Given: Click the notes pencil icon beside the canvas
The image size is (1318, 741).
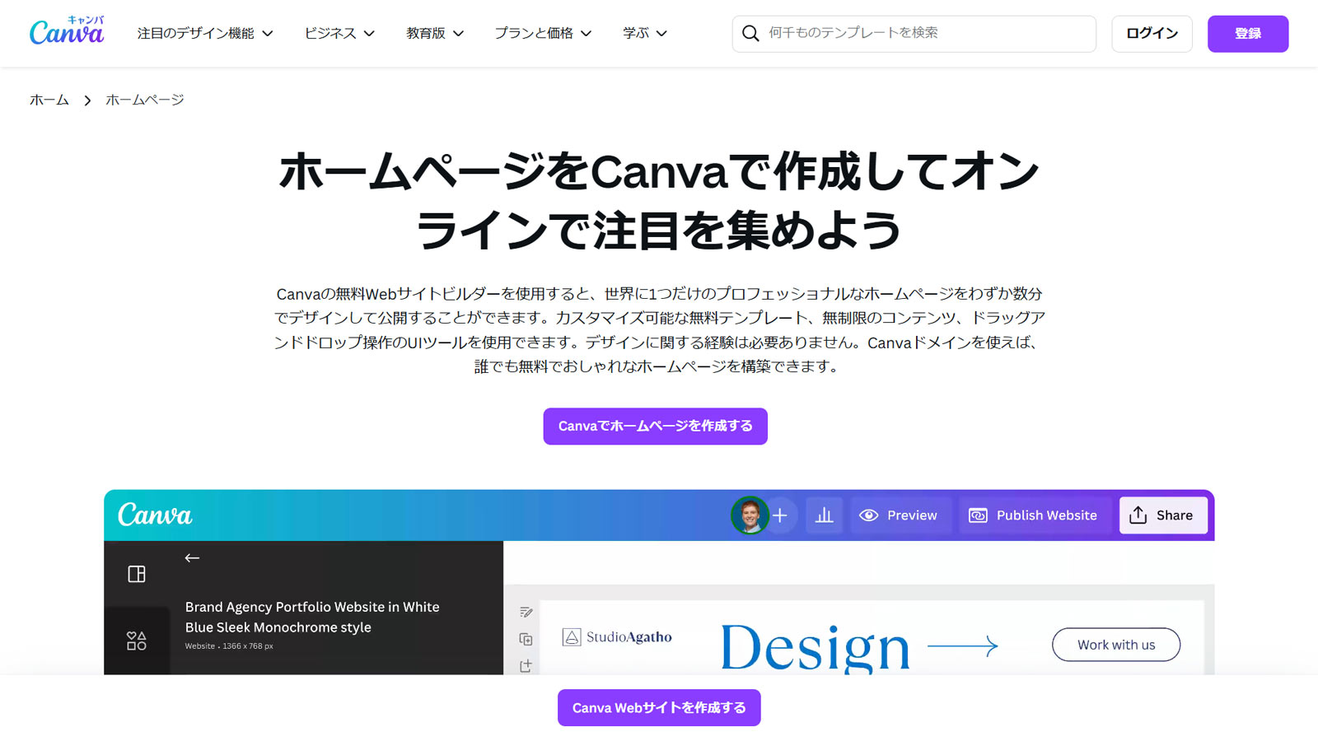Looking at the screenshot, I should [526, 612].
